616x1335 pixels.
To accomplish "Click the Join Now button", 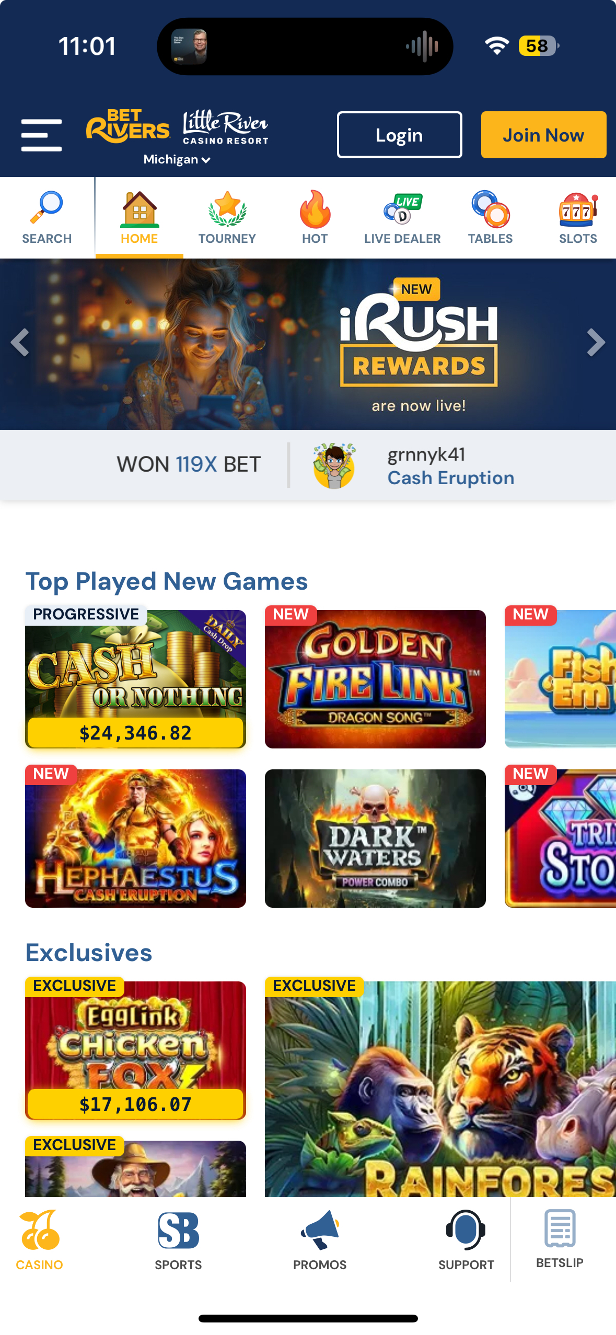I will click(x=543, y=135).
